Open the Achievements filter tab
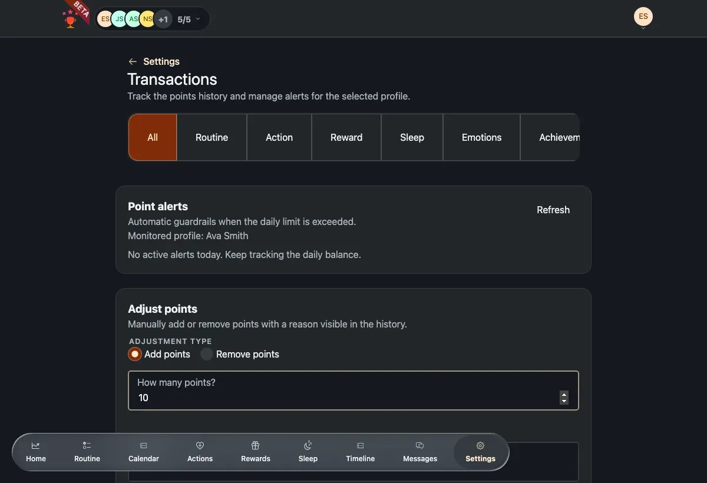The height and width of the screenshot is (483, 707). (550, 137)
